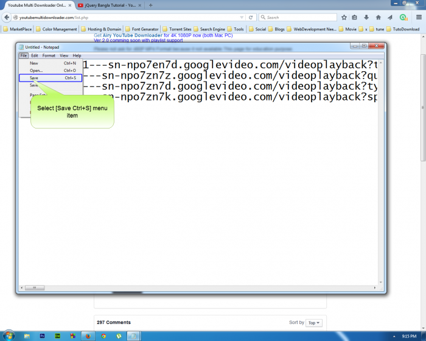Click the address bar URL field

[128, 18]
